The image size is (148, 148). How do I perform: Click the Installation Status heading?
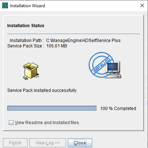(26, 26)
